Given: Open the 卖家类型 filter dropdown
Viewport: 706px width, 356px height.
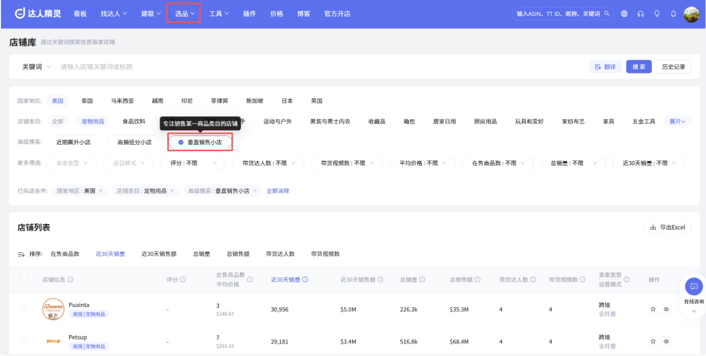Looking at the screenshot, I should click(x=72, y=163).
